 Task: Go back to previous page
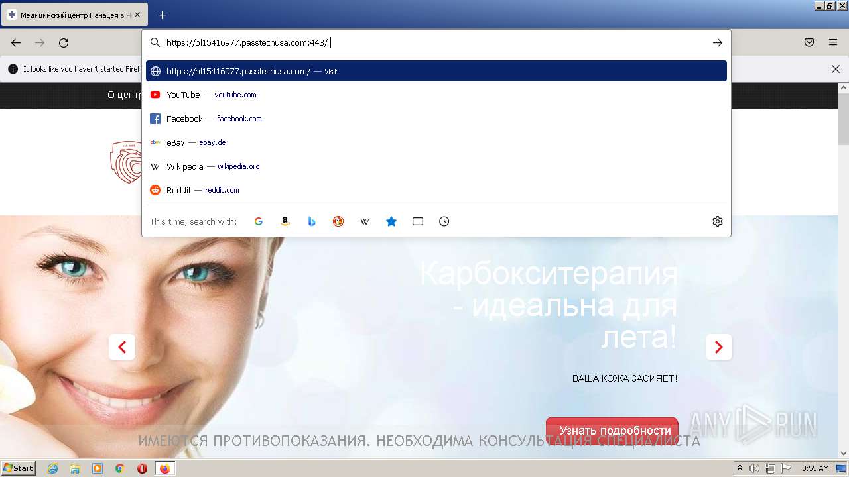point(16,42)
